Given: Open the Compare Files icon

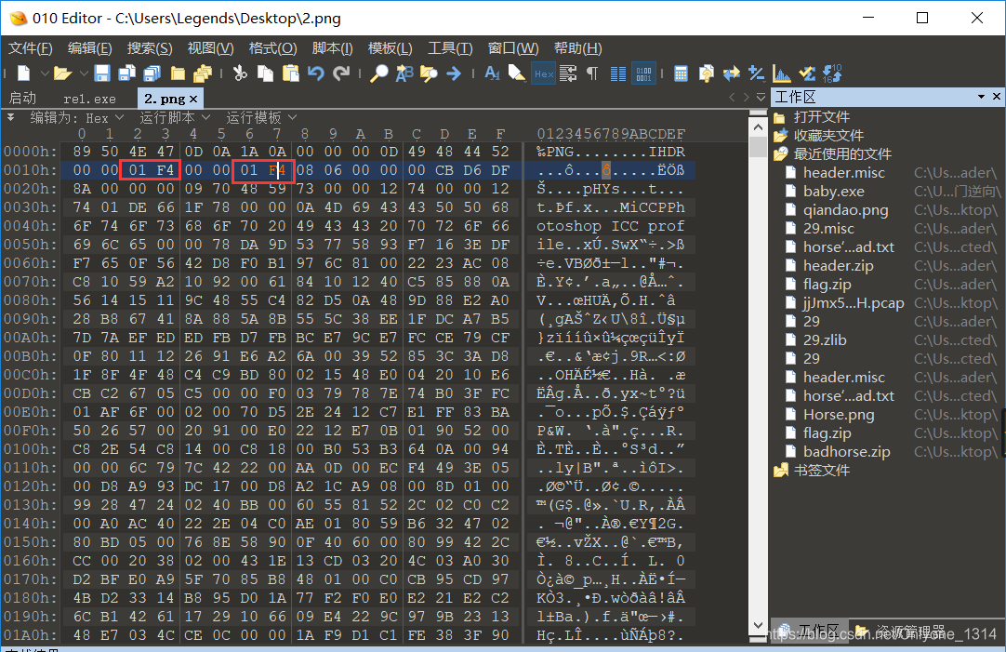Looking at the screenshot, I should tap(707, 73).
